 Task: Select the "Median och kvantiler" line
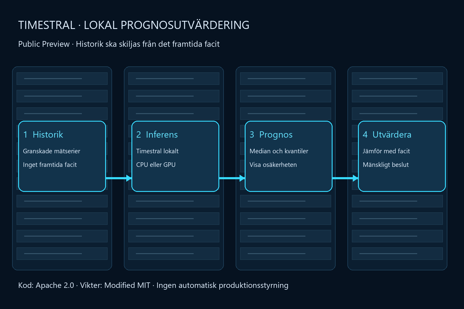[x=279, y=151]
